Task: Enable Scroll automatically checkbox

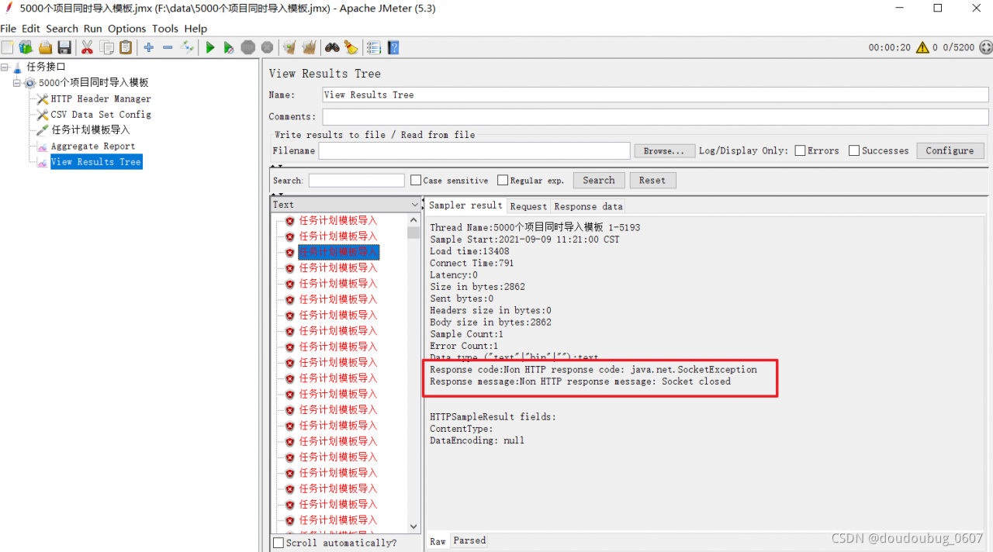Action: click(x=279, y=543)
